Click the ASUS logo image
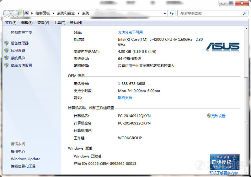The width and height of the screenshot is (251, 177). point(223,47)
